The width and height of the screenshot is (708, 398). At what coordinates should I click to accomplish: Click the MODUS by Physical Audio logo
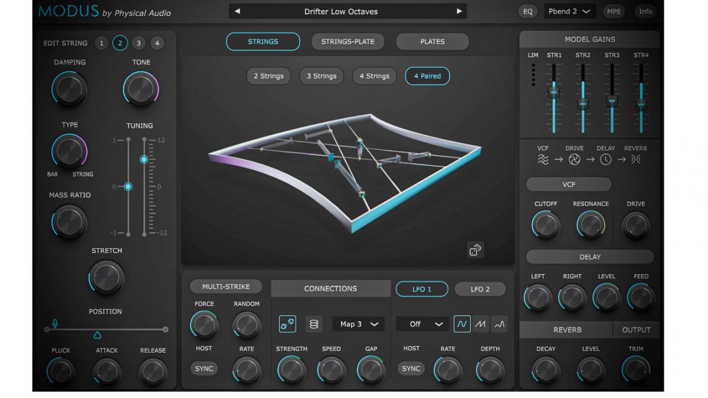[104, 11]
